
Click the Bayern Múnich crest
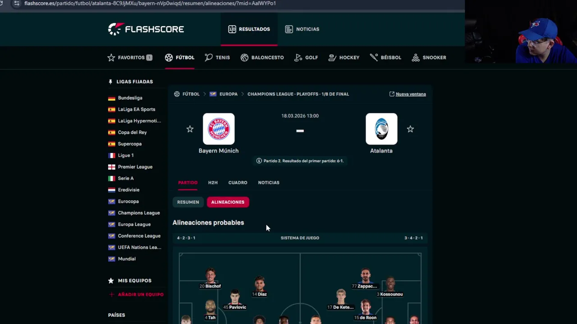click(219, 129)
